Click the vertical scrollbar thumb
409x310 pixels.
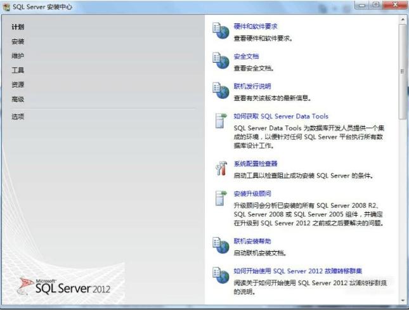[403, 72]
